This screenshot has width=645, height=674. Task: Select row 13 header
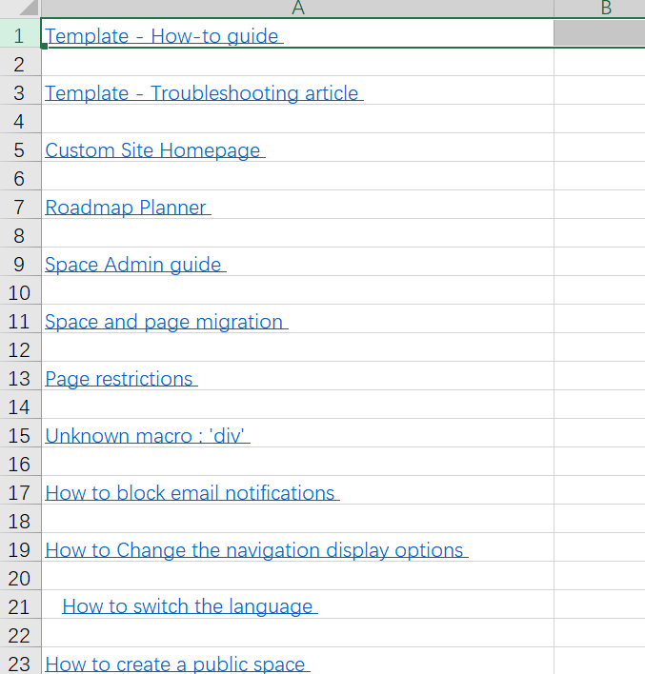(20, 376)
